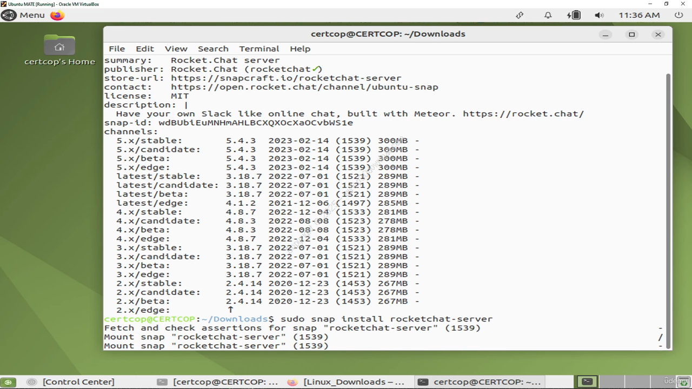This screenshot has width=692, height=389.
Task: Click the store-url https://snapcraft.io/rocketchat-server
Action: coord(286,78)
